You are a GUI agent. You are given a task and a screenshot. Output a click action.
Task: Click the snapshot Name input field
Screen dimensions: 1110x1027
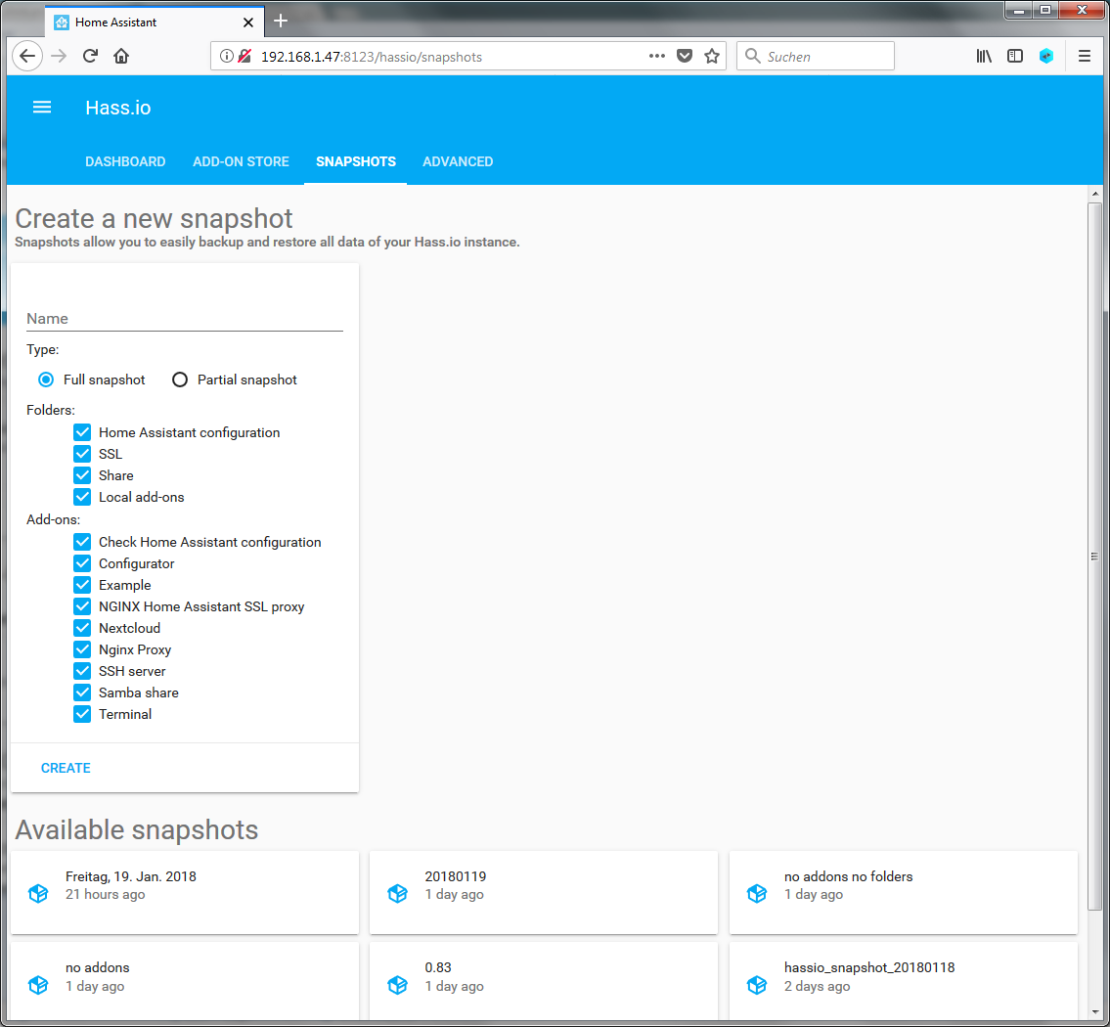185,319
